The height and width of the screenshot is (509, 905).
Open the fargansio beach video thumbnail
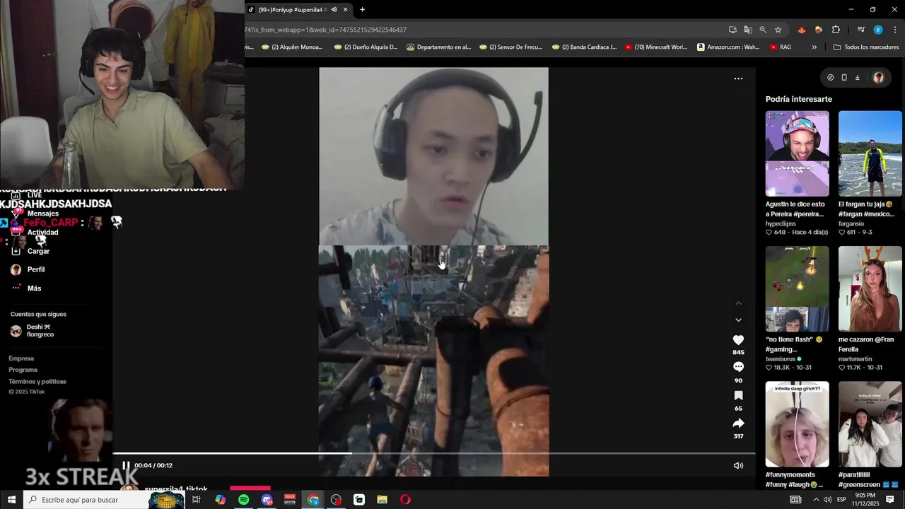tap(870, 153)
